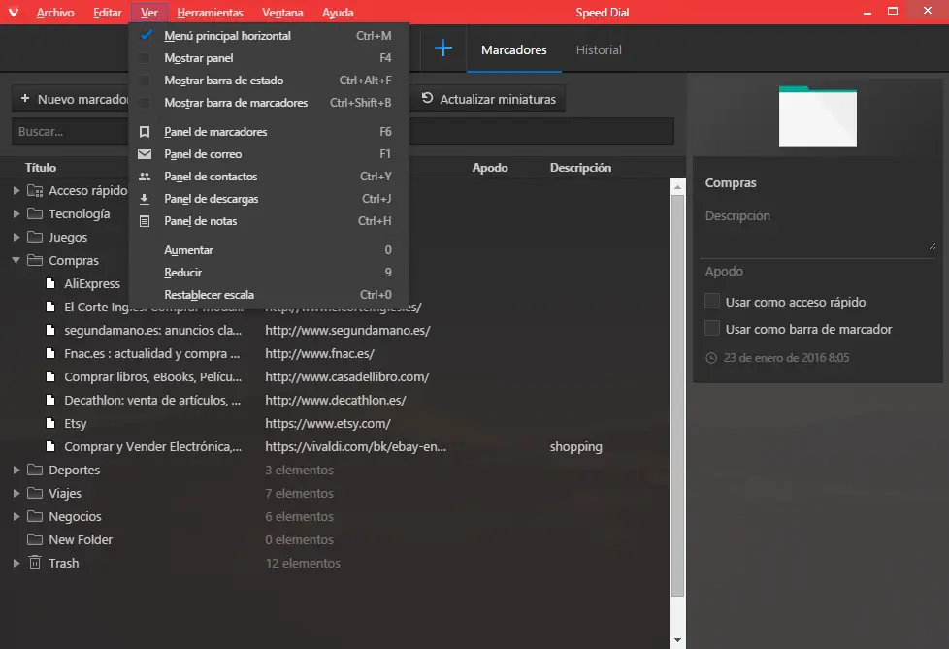
Task: Click the Descripción text area
Action: pos(820,229)
